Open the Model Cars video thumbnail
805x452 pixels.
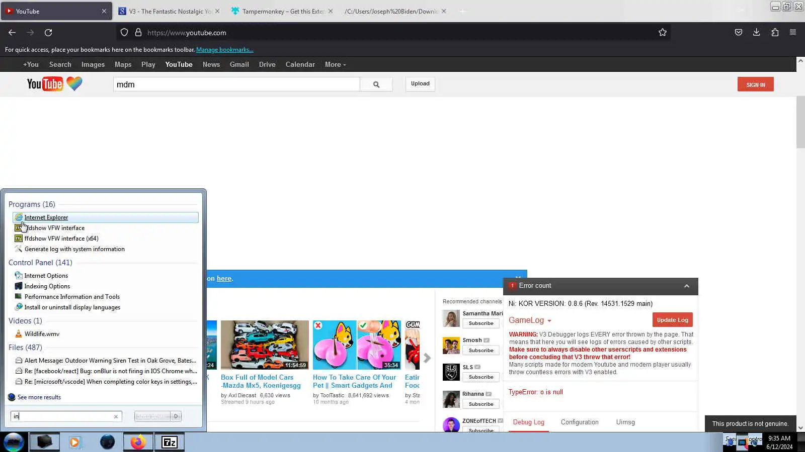pyautogui.click(x=265, y=345)
